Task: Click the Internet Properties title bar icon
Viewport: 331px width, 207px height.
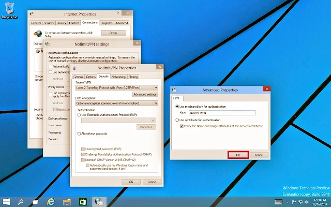Action: (32, 14)
